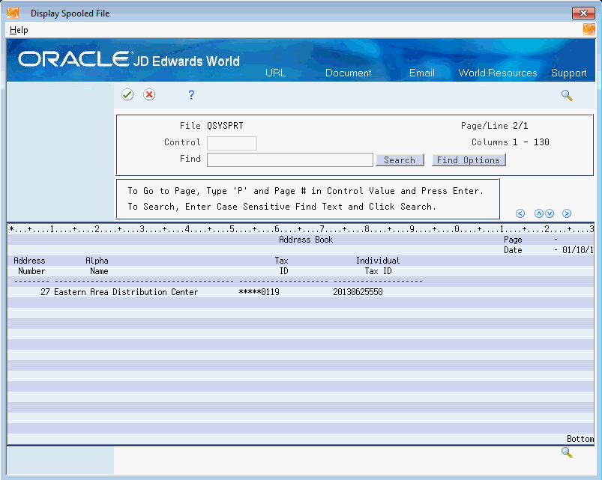Click the 'Individual Tax ID' column header
This screenshot has width=602, height=480.
click(x=378, y=266)
